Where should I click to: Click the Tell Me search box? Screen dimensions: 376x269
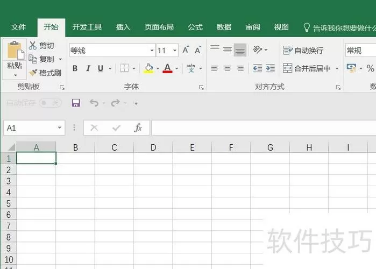click(x=339, y=28)
